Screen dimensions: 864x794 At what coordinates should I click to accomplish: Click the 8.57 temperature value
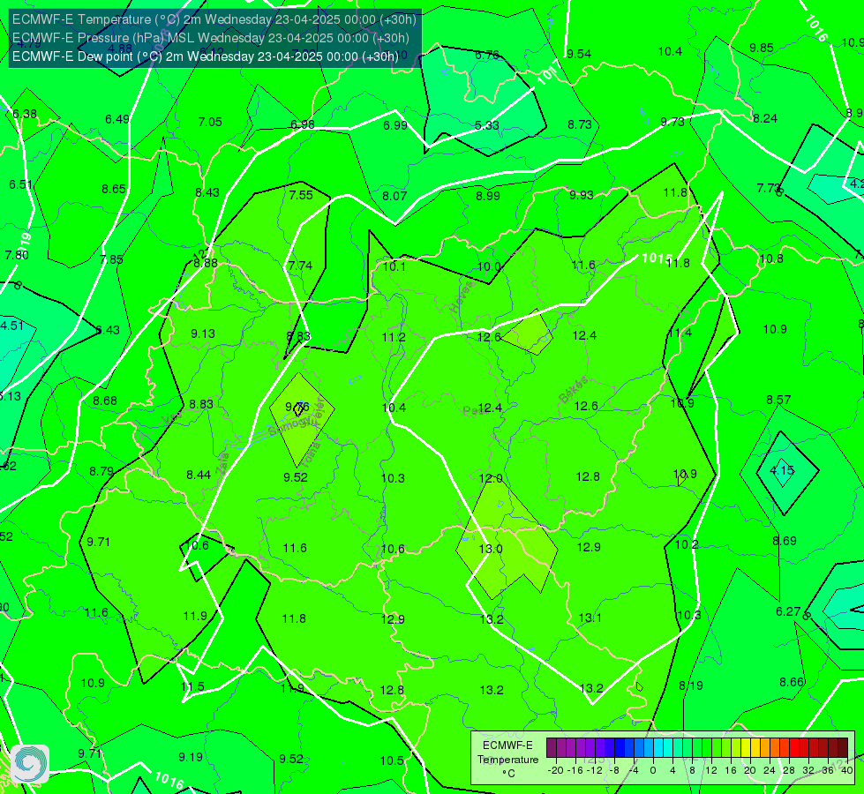click(x=778, y=400)
